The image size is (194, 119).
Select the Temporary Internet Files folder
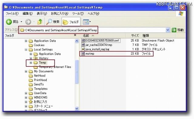55,67
